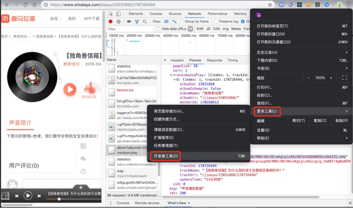Open 任务管理器(T) from submenu
Image resolution: width=353 pixels, height=208 pixels.
tap(198, 146)
